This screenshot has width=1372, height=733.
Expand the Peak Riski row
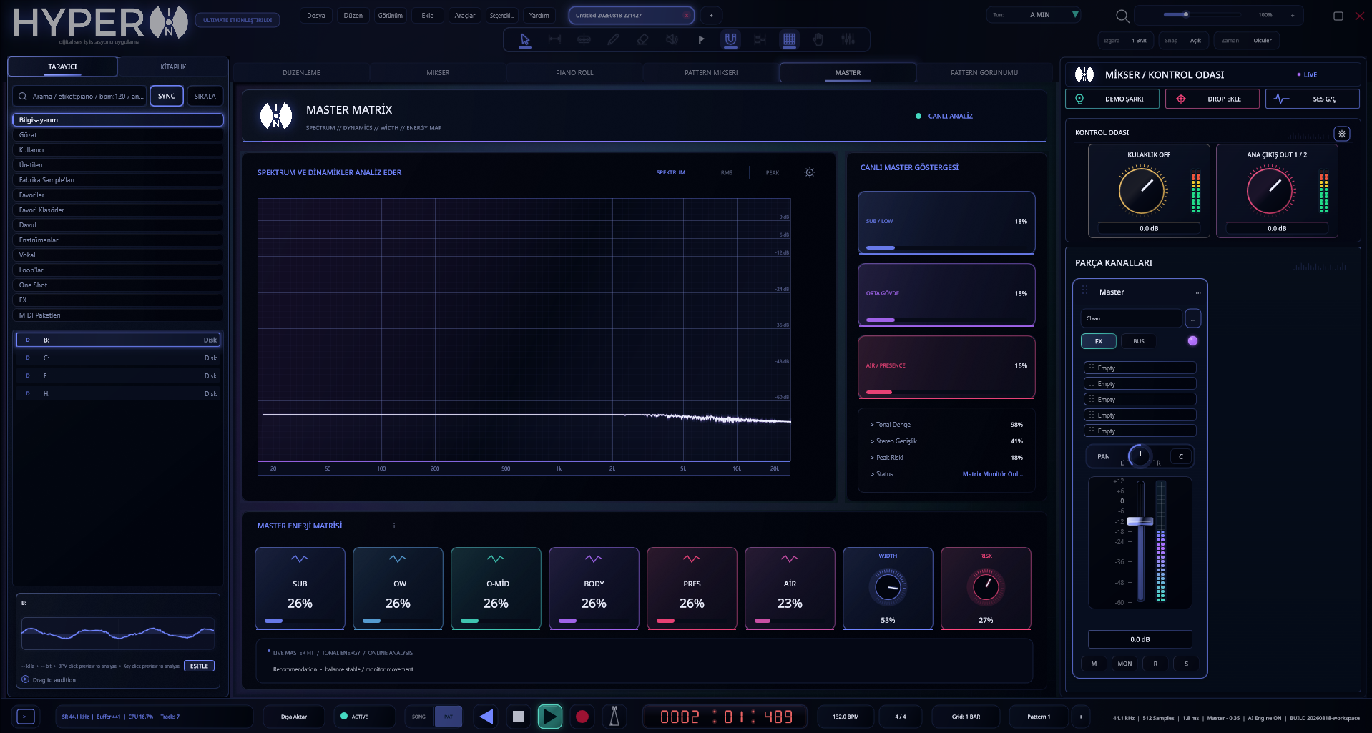point(946,458)
